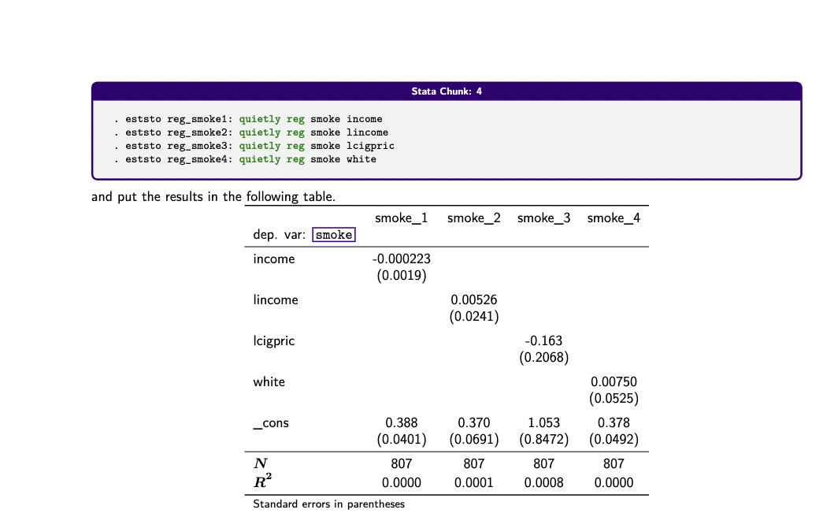The image size is (838, 517).
Task: Click the R-squared statistic label
Action: coord(261,482)
